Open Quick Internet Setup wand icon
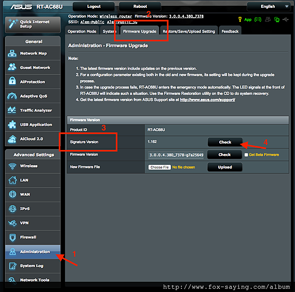The image size is (295, 292). (13, 24)
